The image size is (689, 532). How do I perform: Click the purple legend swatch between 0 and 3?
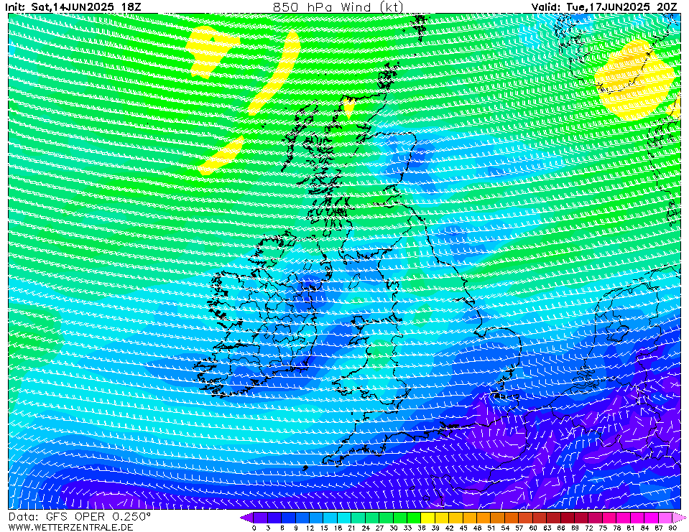coord(260,518)
